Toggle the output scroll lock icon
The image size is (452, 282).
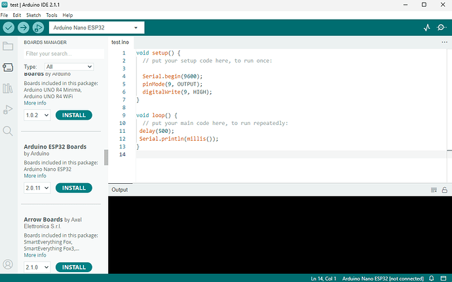[445, 190]
